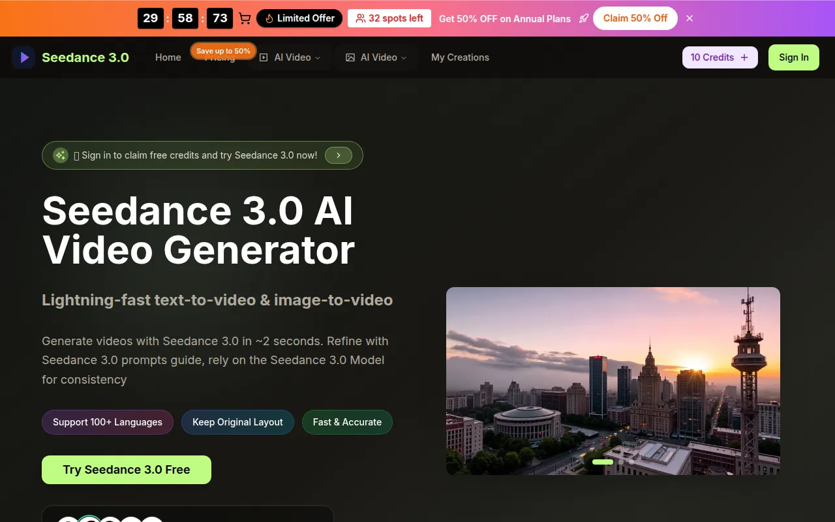Viewport: 835px width, 522px height.
Task: Open My Creations in the navigation bar
Action: (x=460, y=57)
